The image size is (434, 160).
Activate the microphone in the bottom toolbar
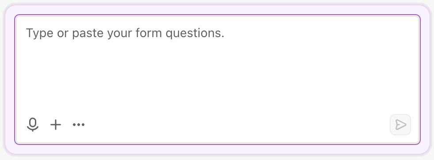33,125
